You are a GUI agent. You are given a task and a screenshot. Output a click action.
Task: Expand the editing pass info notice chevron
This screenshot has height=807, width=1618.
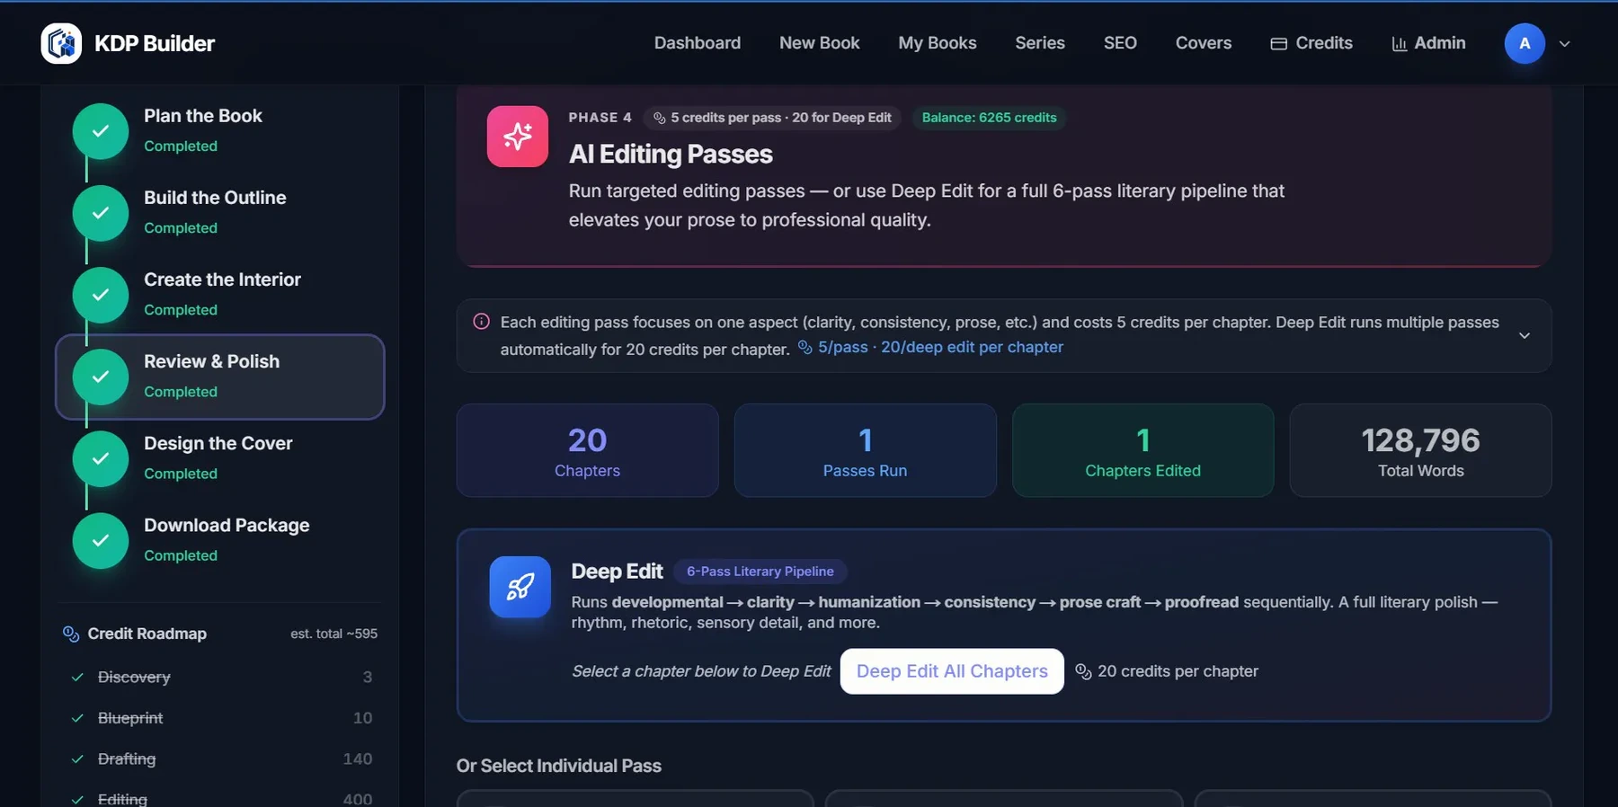1525,335
